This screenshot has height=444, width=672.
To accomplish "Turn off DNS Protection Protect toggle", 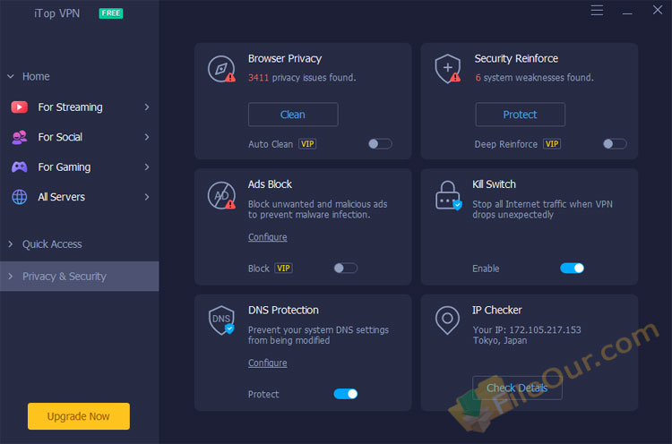I will [x=346, y=394].
